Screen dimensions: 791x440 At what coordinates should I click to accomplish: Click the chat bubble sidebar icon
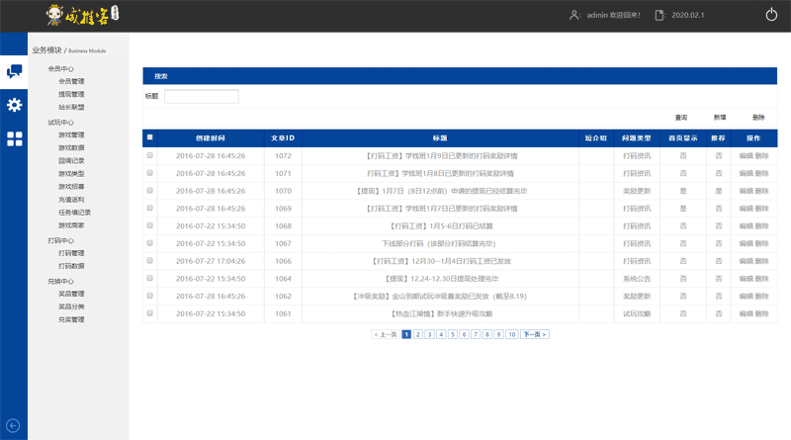pyautogui.click(x=14, y=71)
